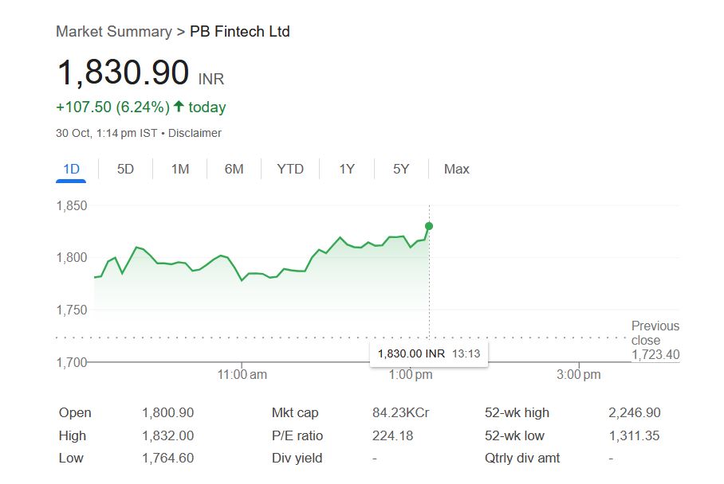The image size is (724, 484).
Task: Click the Open price value 1,800.90
Action: [167, 412]
